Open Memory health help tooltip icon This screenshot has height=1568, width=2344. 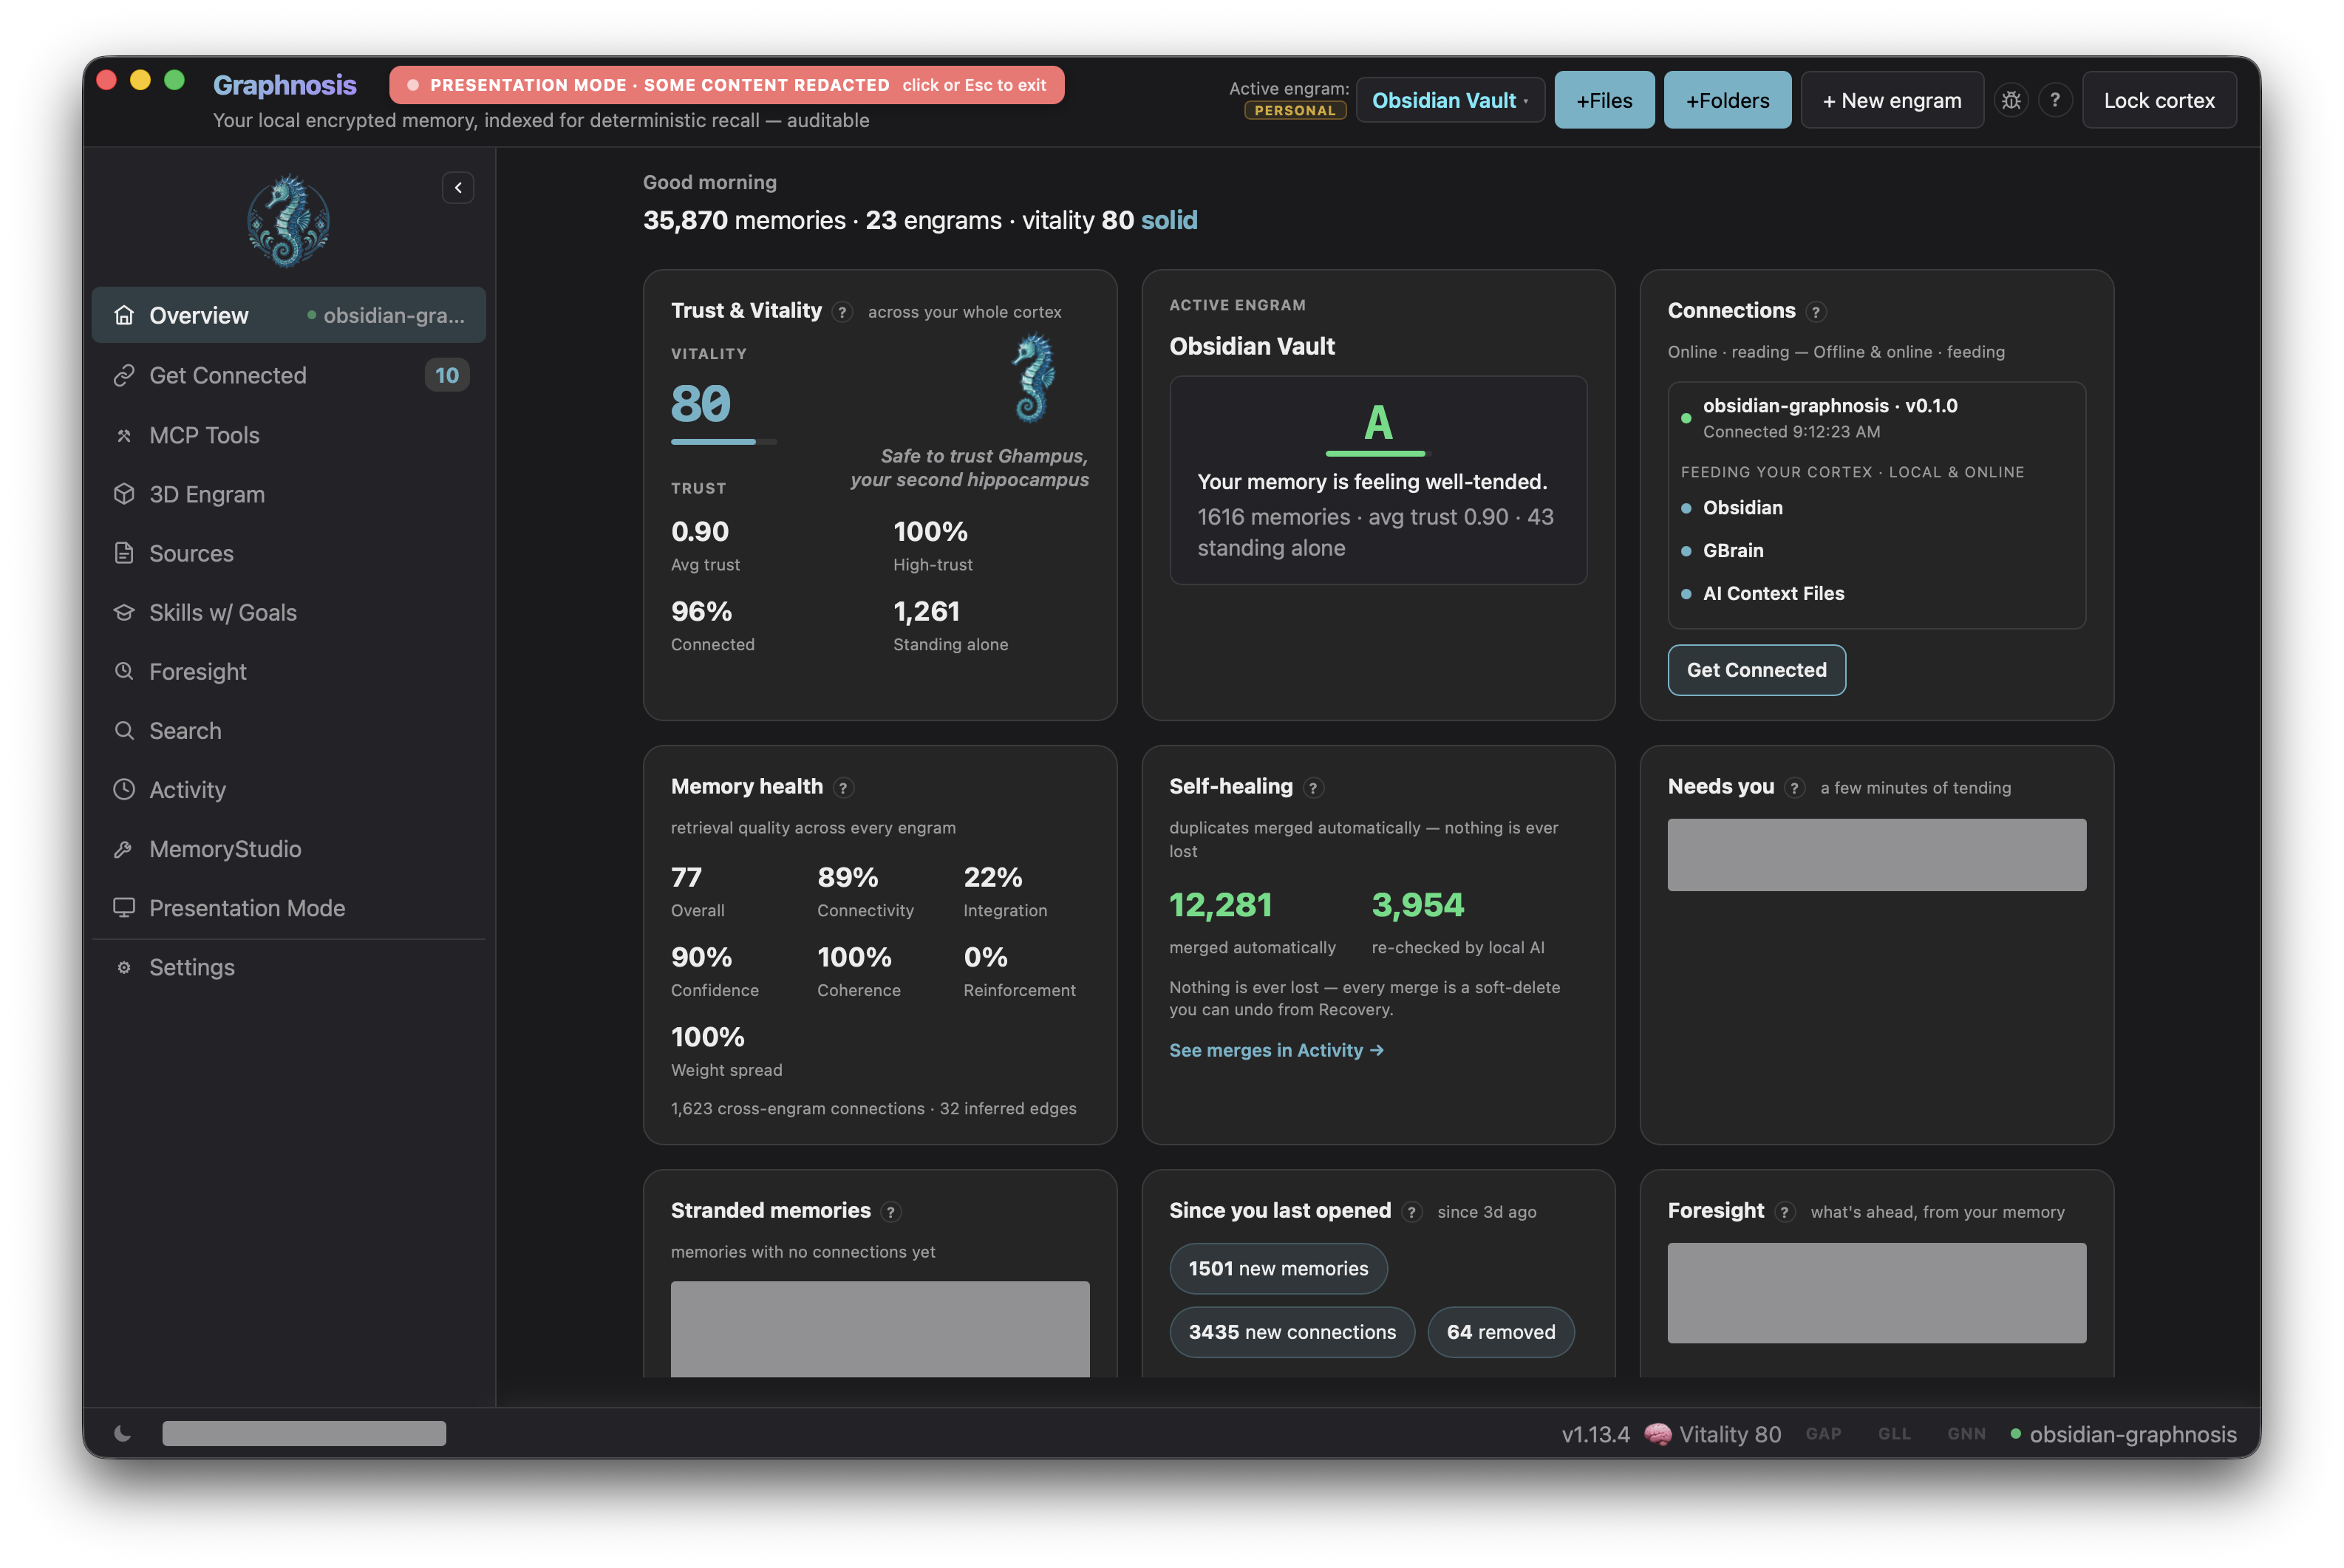(844, 788)
